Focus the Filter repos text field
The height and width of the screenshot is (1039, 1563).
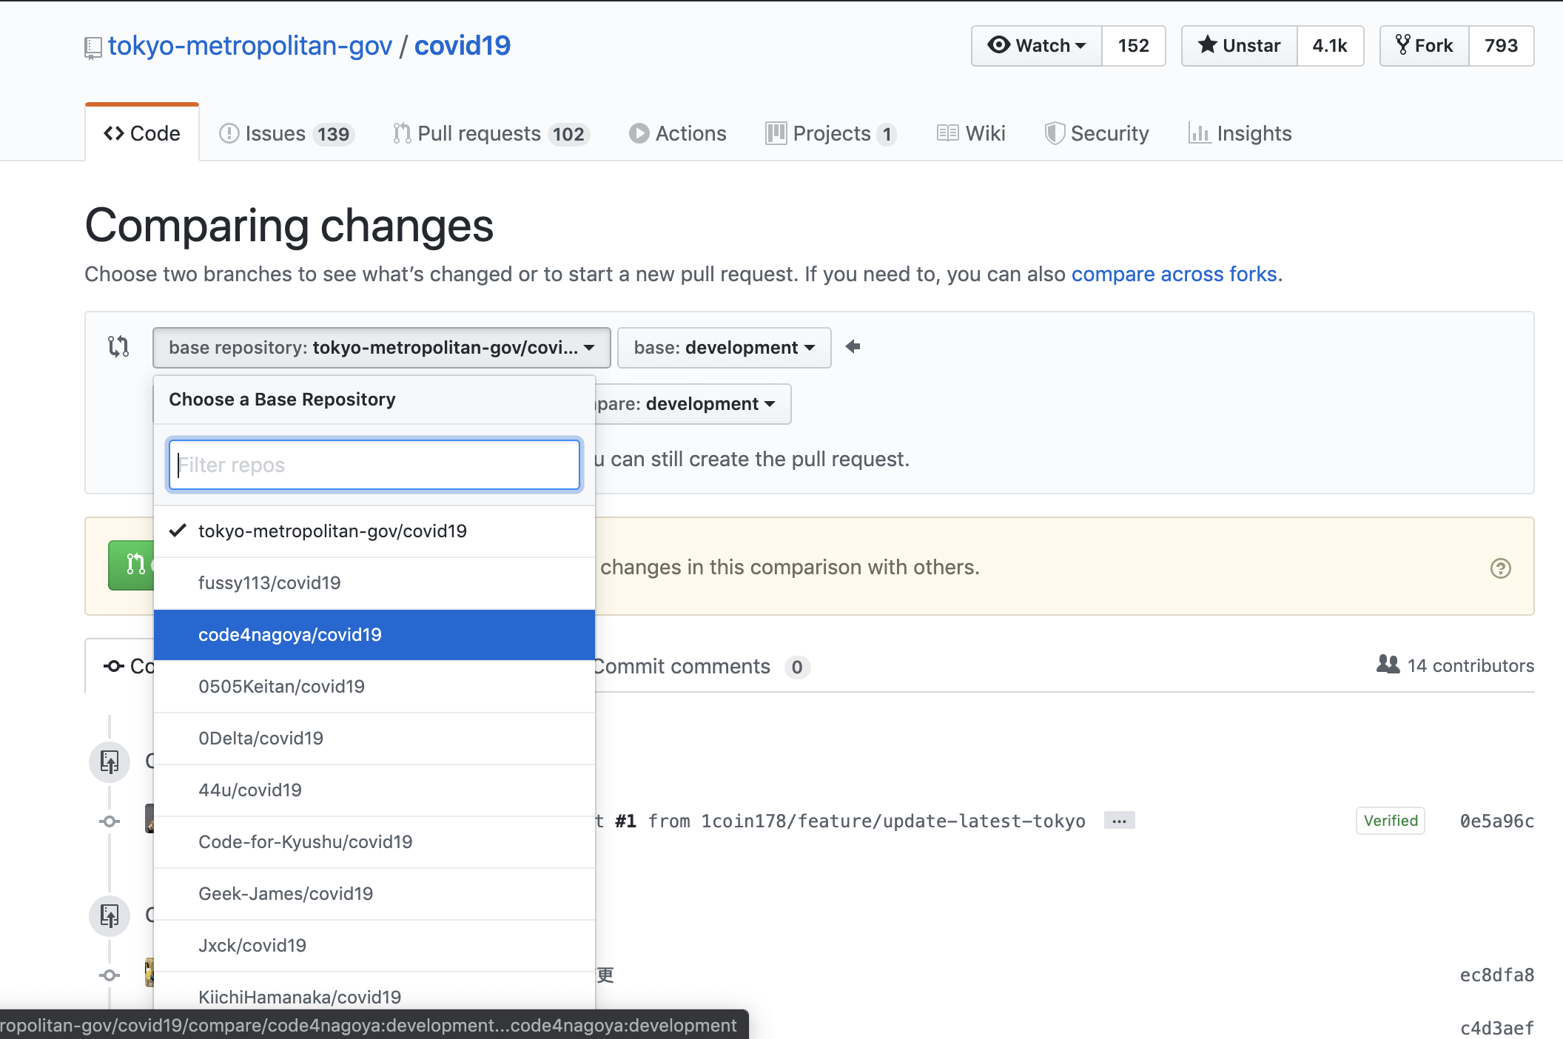pyautogui.click(x=374, y=465)
